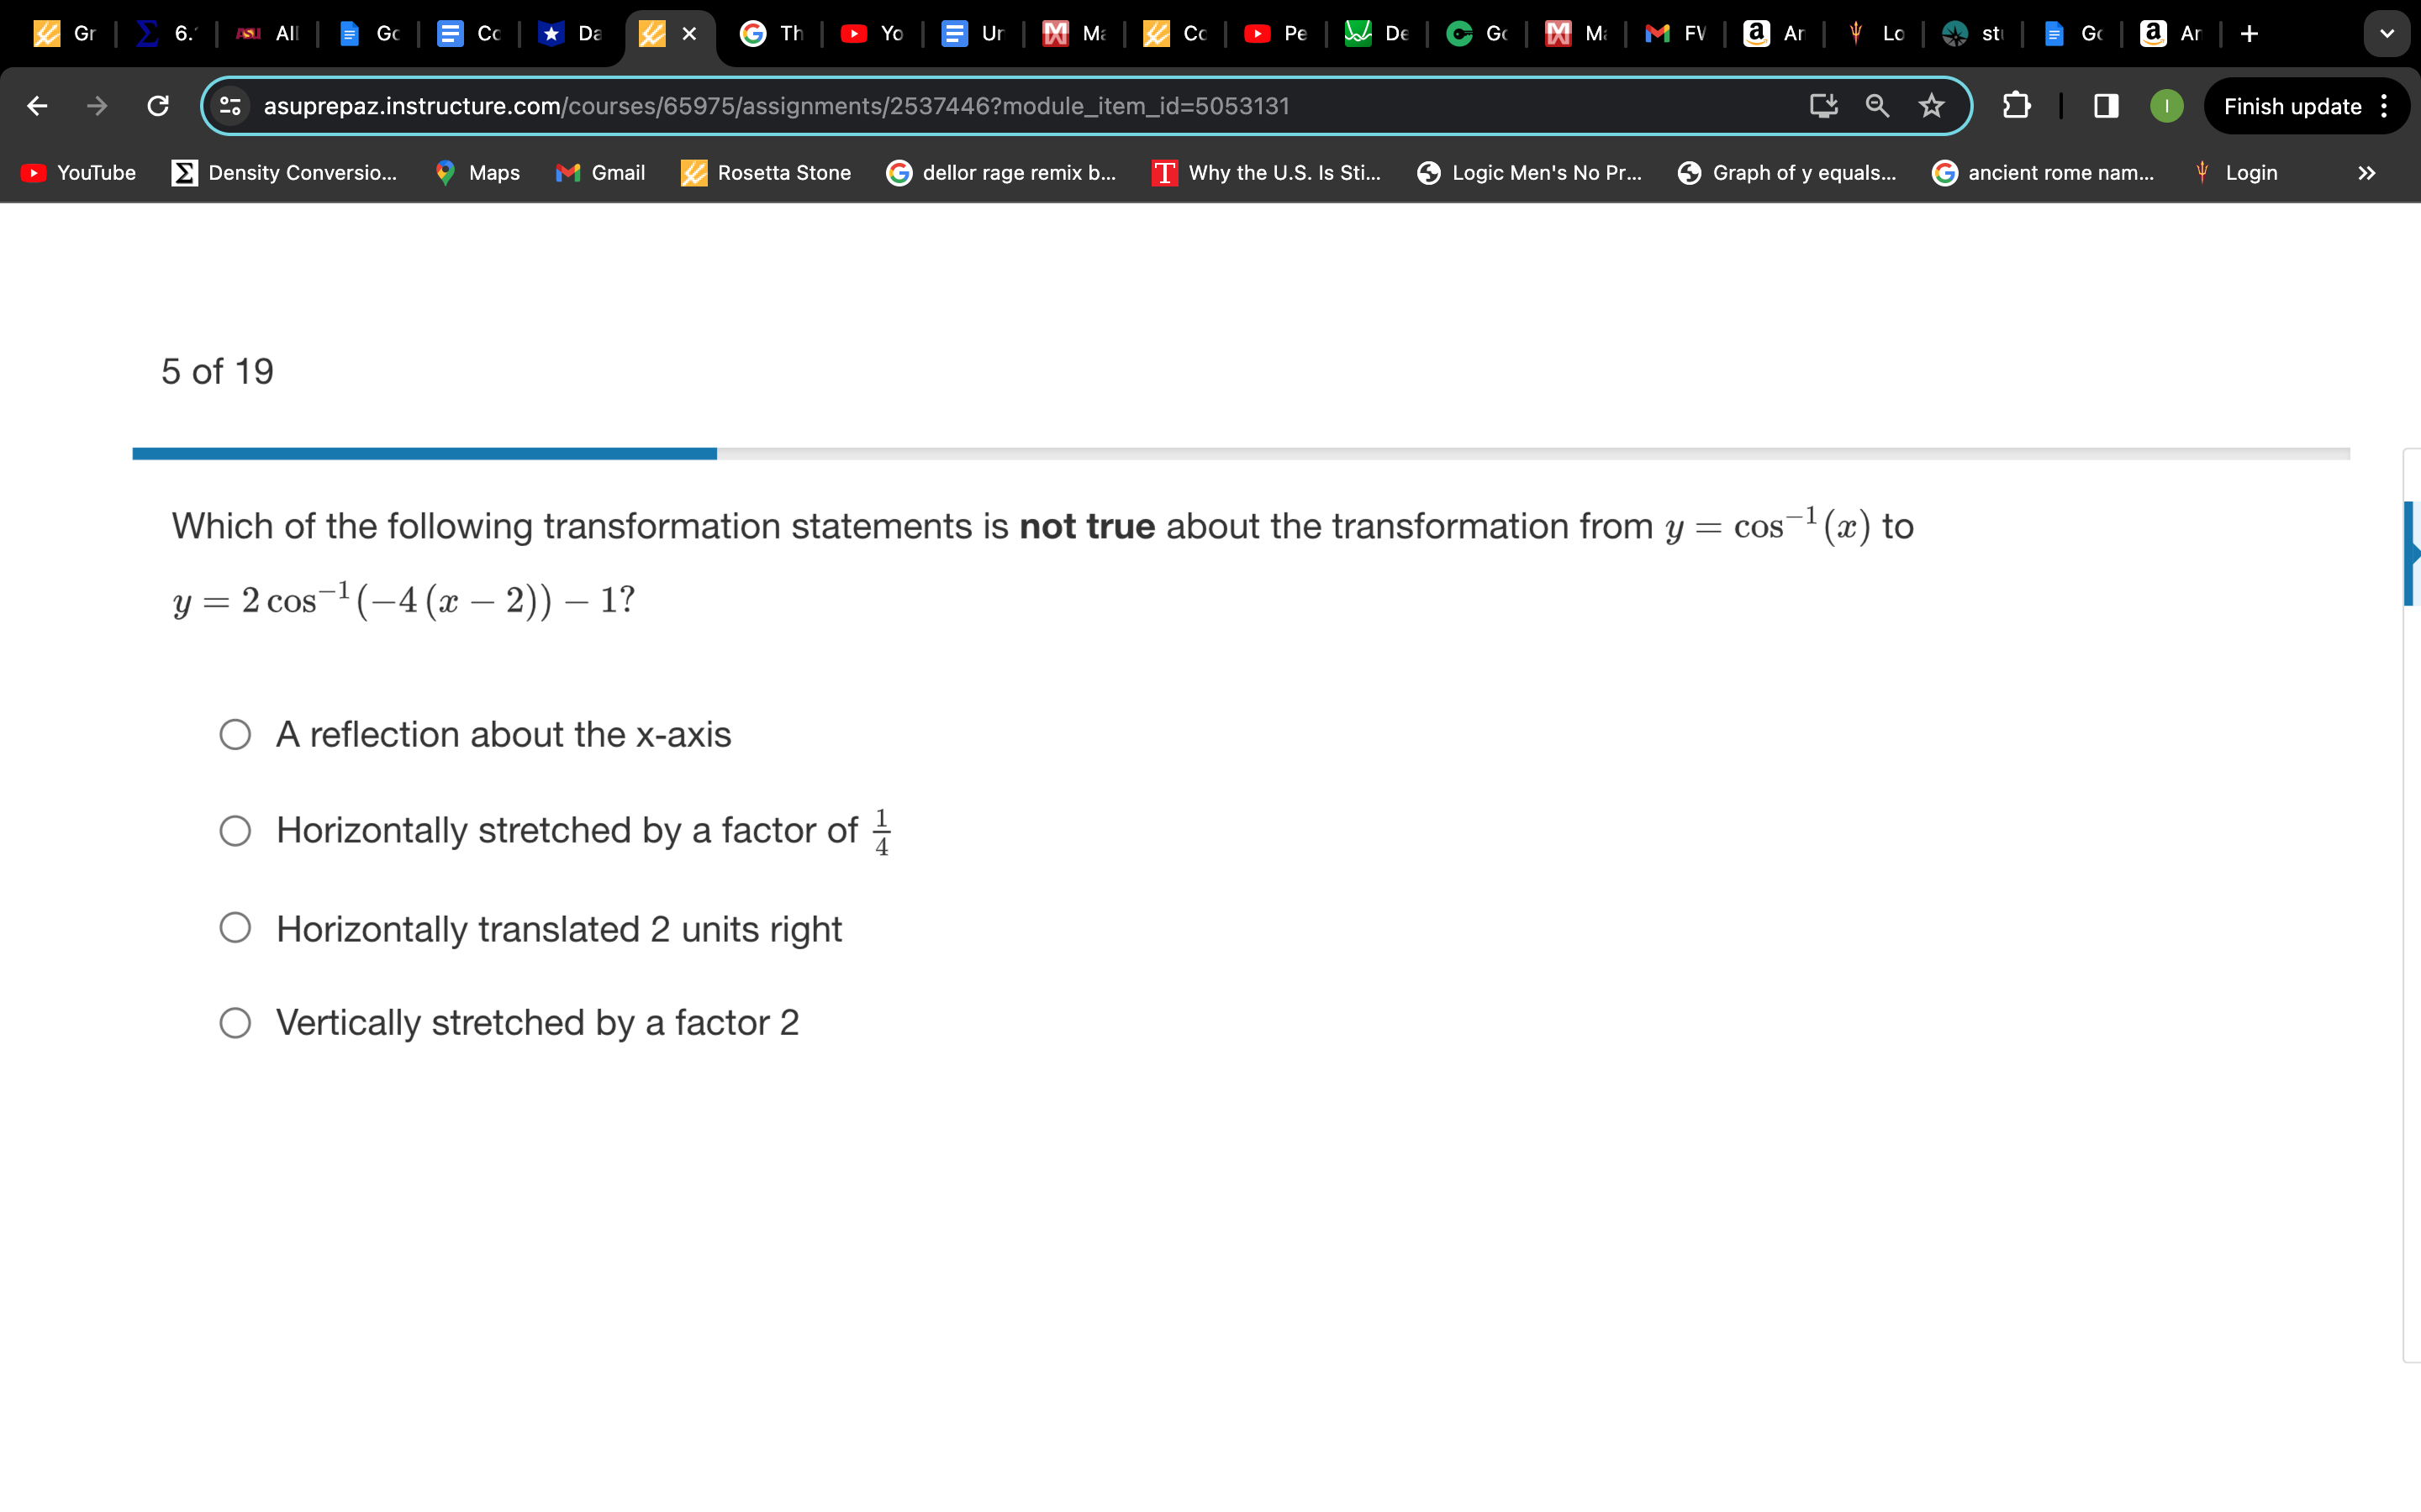Click the install app icon in address bar
The width and height of the screenshot is (2421, 1512).
coord(1822,106)
